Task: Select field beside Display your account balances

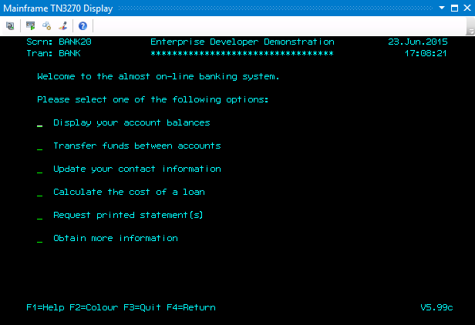Action: 39,123
